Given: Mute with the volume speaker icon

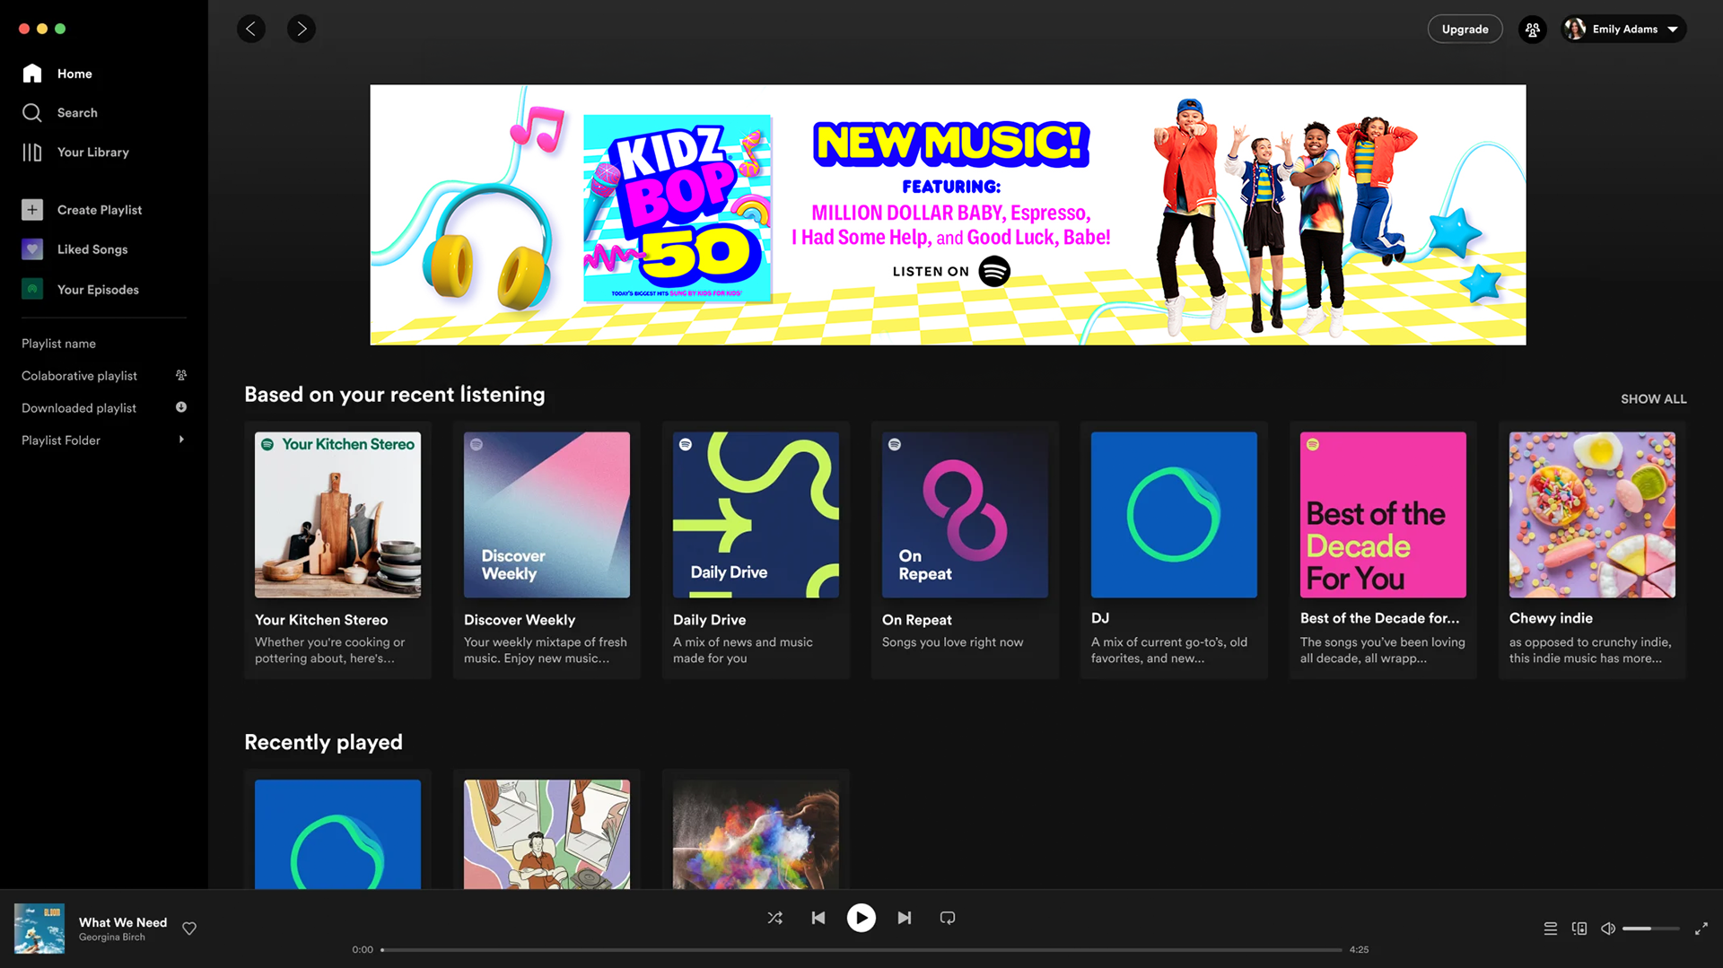Looking at the screenshot, I should [1608, 929].
